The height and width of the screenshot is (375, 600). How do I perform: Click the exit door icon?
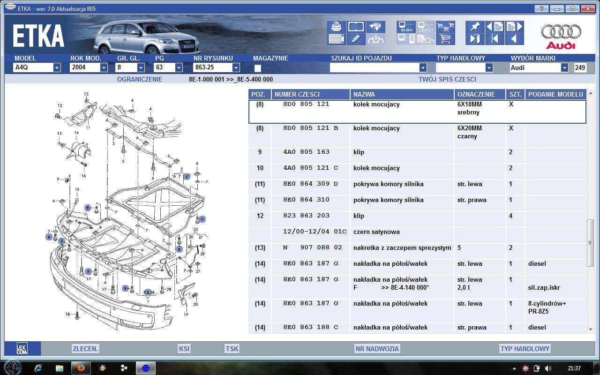[475, 39]
